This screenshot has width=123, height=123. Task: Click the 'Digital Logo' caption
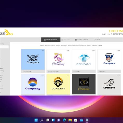[77, 71]
